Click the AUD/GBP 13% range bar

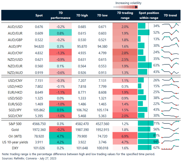(x=139, y=39)
